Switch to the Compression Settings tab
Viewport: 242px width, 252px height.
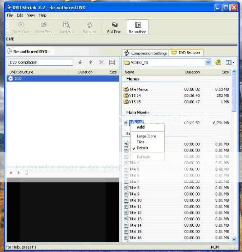(146, 53)
